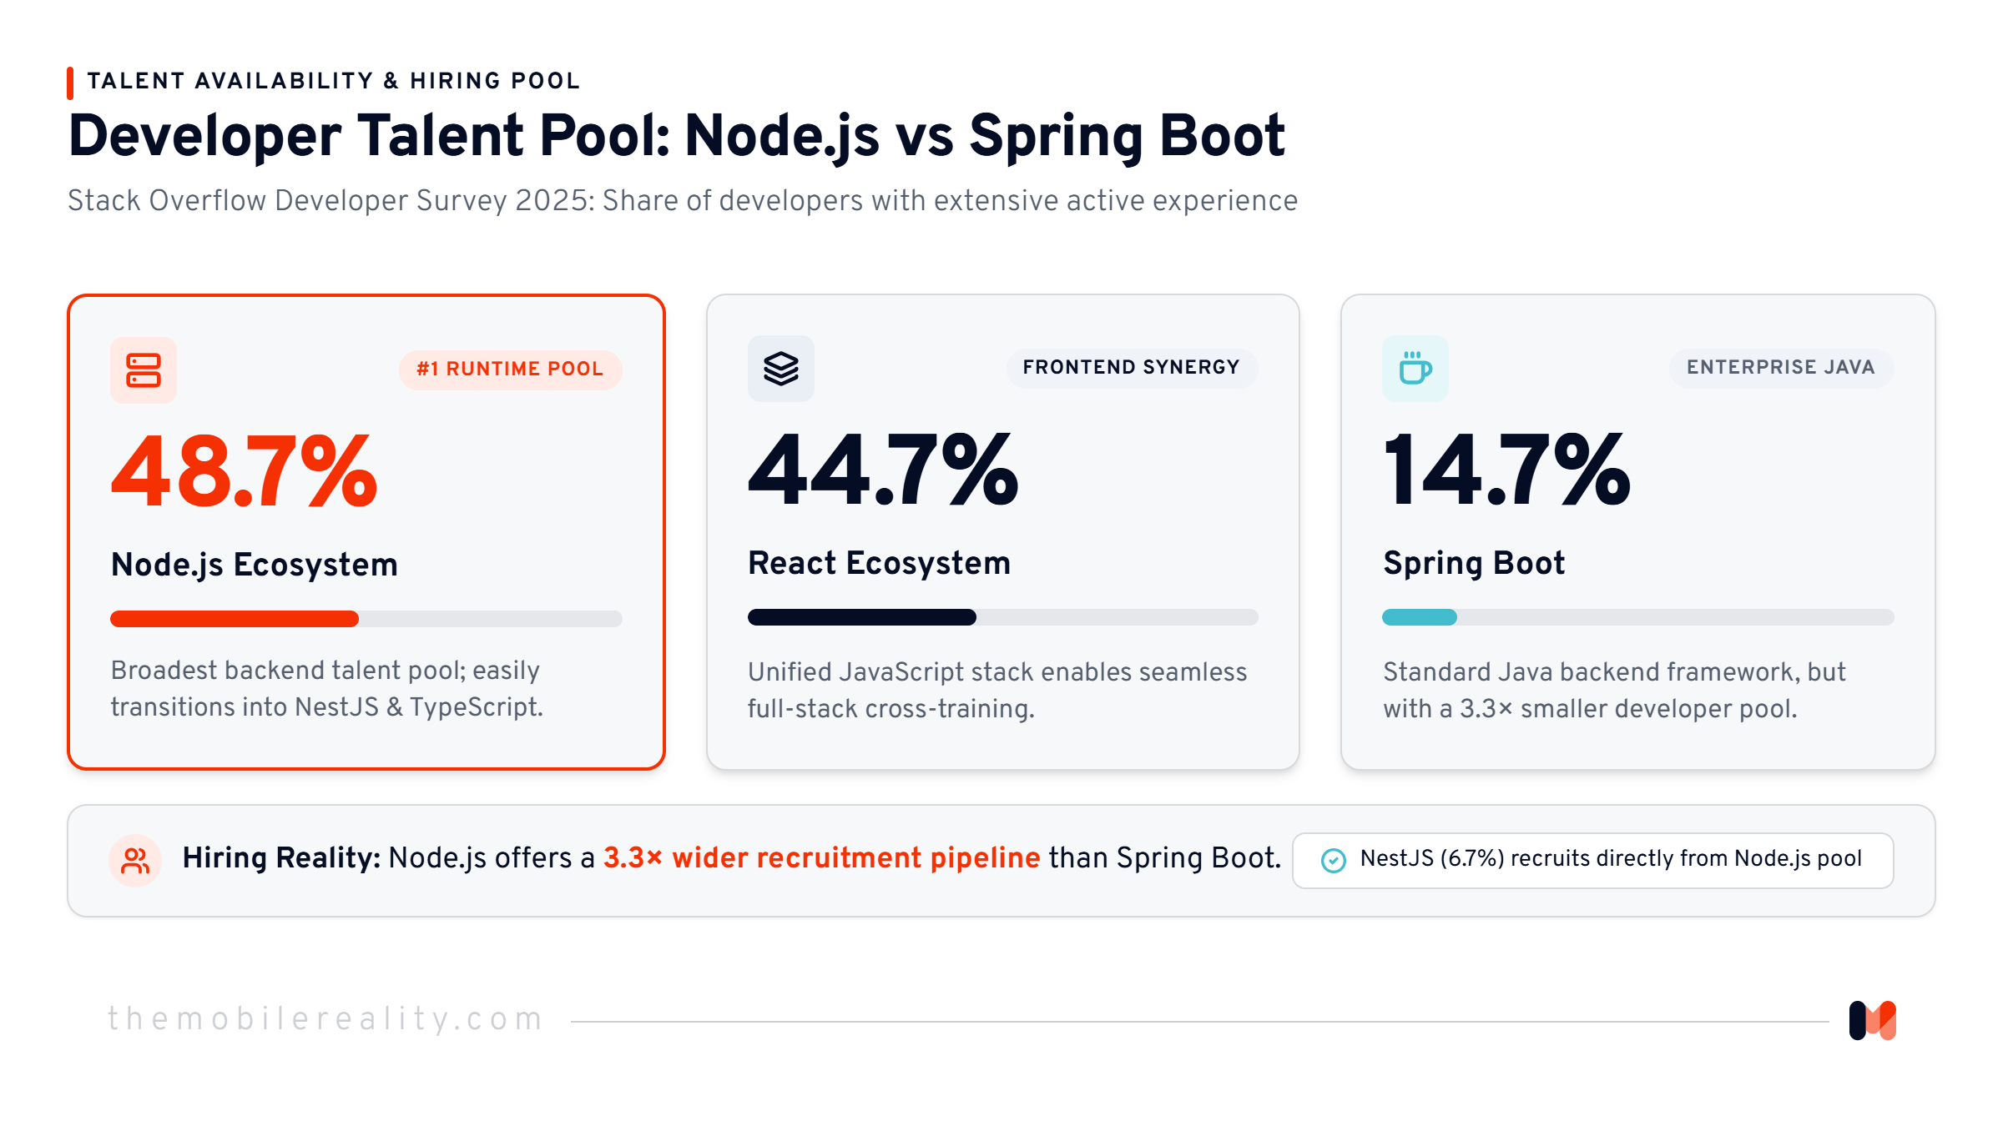The height and width of the screenshot is (1126, 2003).
Task: Click TALENT AVAILABILITY & HIRING POOL label
Action: click(334, 81)
